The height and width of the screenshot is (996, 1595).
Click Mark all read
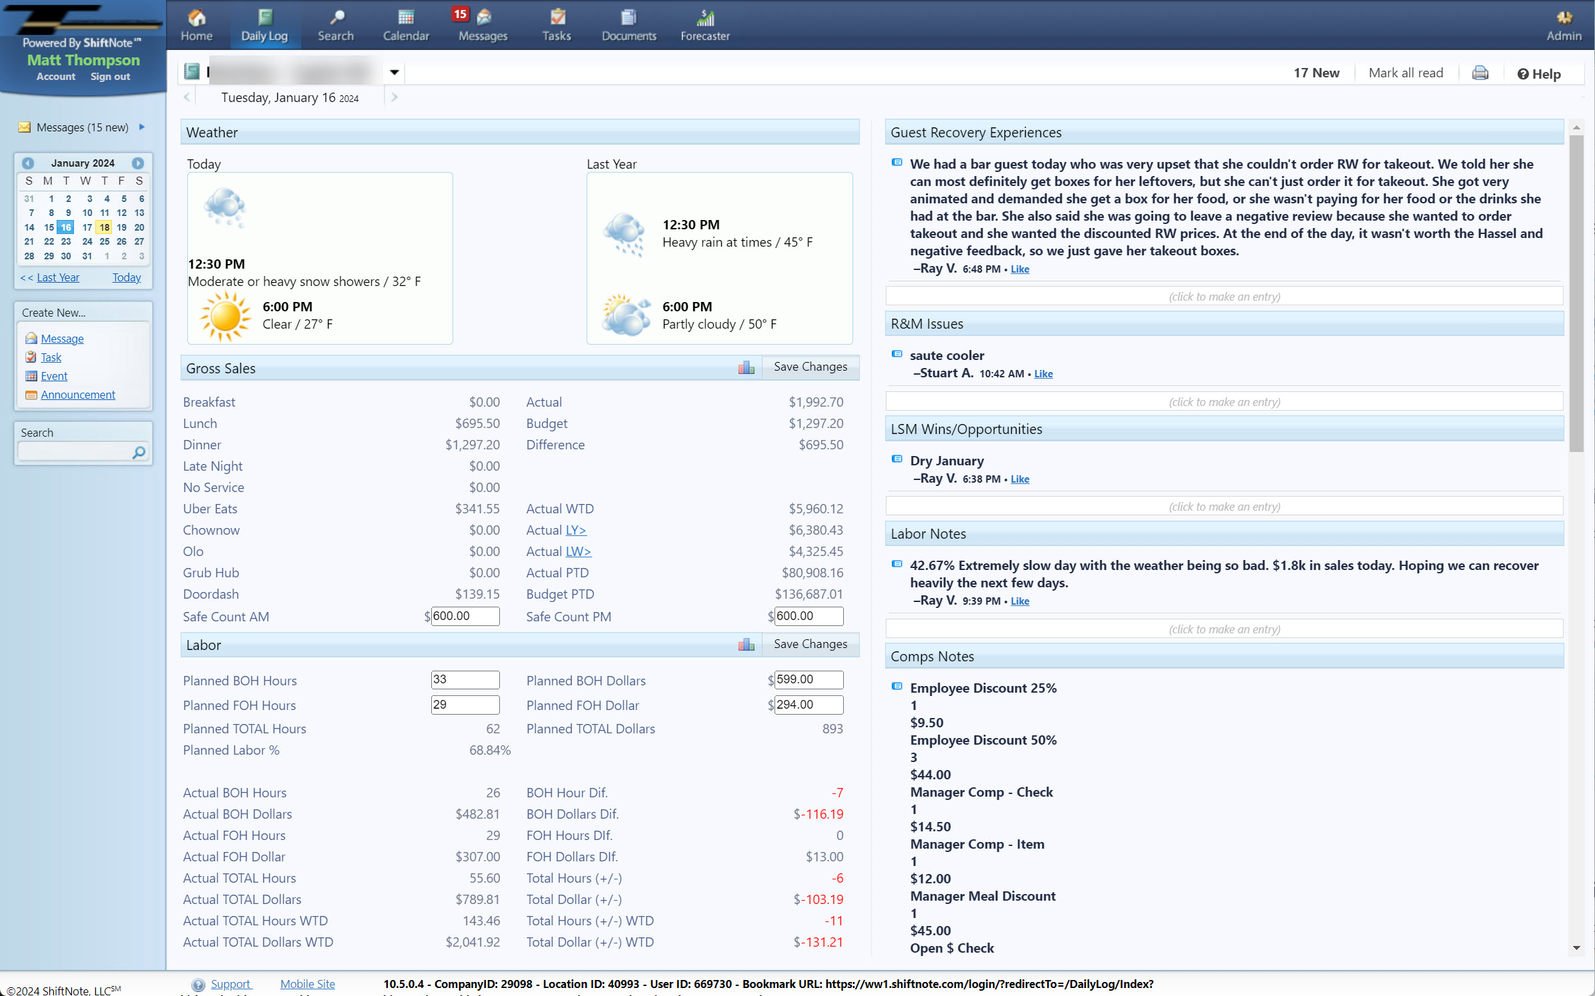coord(1405,73)
